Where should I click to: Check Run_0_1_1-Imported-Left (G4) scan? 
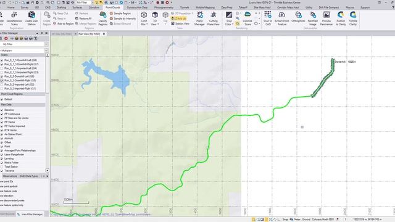(2, 68)
